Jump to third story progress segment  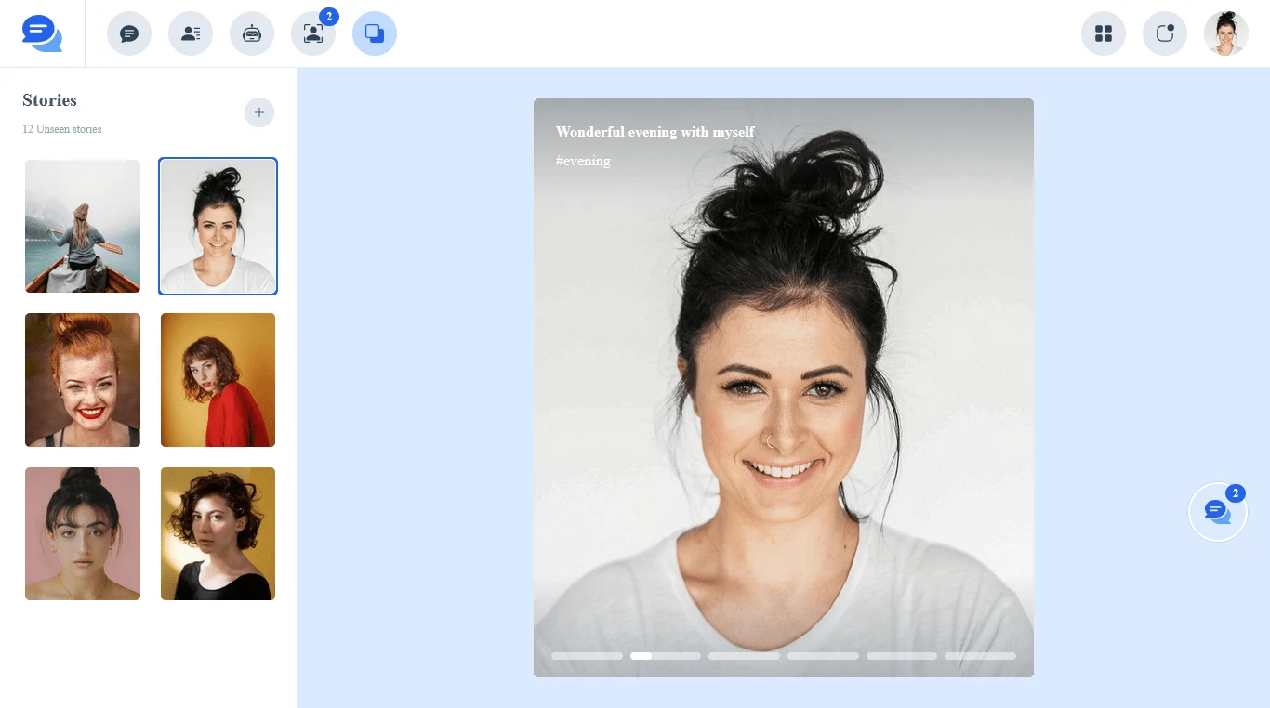click(744, 656)
